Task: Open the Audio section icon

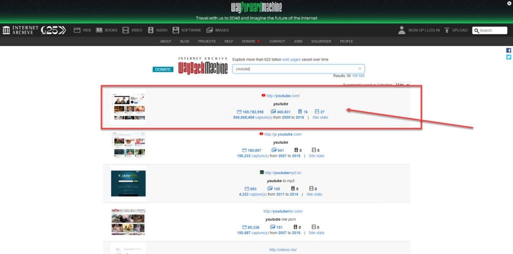Action: pyautogui.click(x=150, y=30)
